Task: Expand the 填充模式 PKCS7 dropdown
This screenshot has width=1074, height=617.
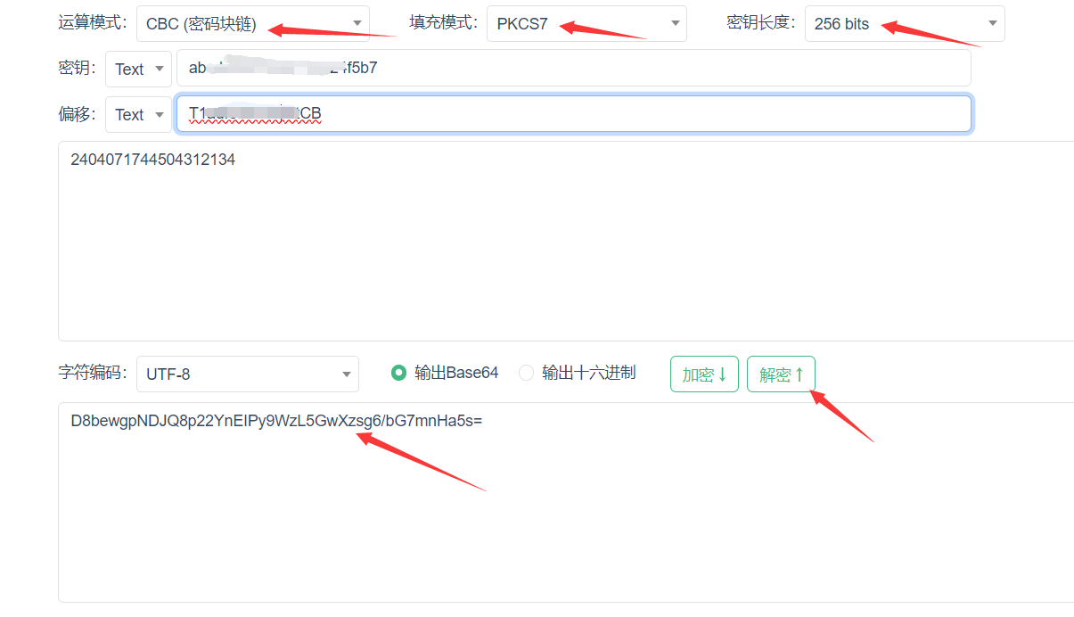Action: pyautogui.click(x=586, y=23)
